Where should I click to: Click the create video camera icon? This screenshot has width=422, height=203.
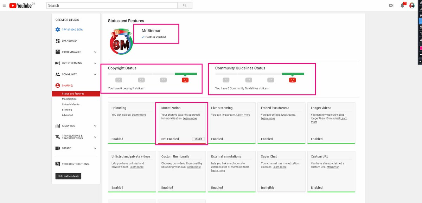pyautogui.click(x=391, y=5)
